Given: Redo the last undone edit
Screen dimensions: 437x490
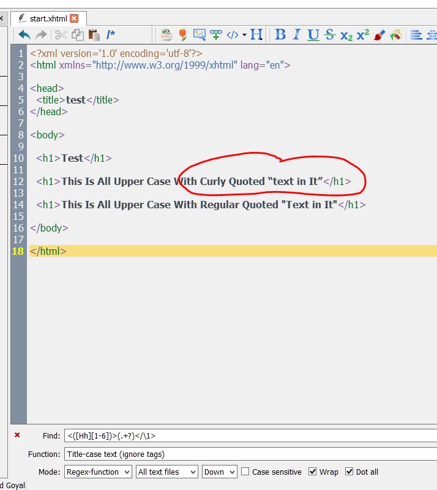Looking at the screenshot, I should (41, 35).
